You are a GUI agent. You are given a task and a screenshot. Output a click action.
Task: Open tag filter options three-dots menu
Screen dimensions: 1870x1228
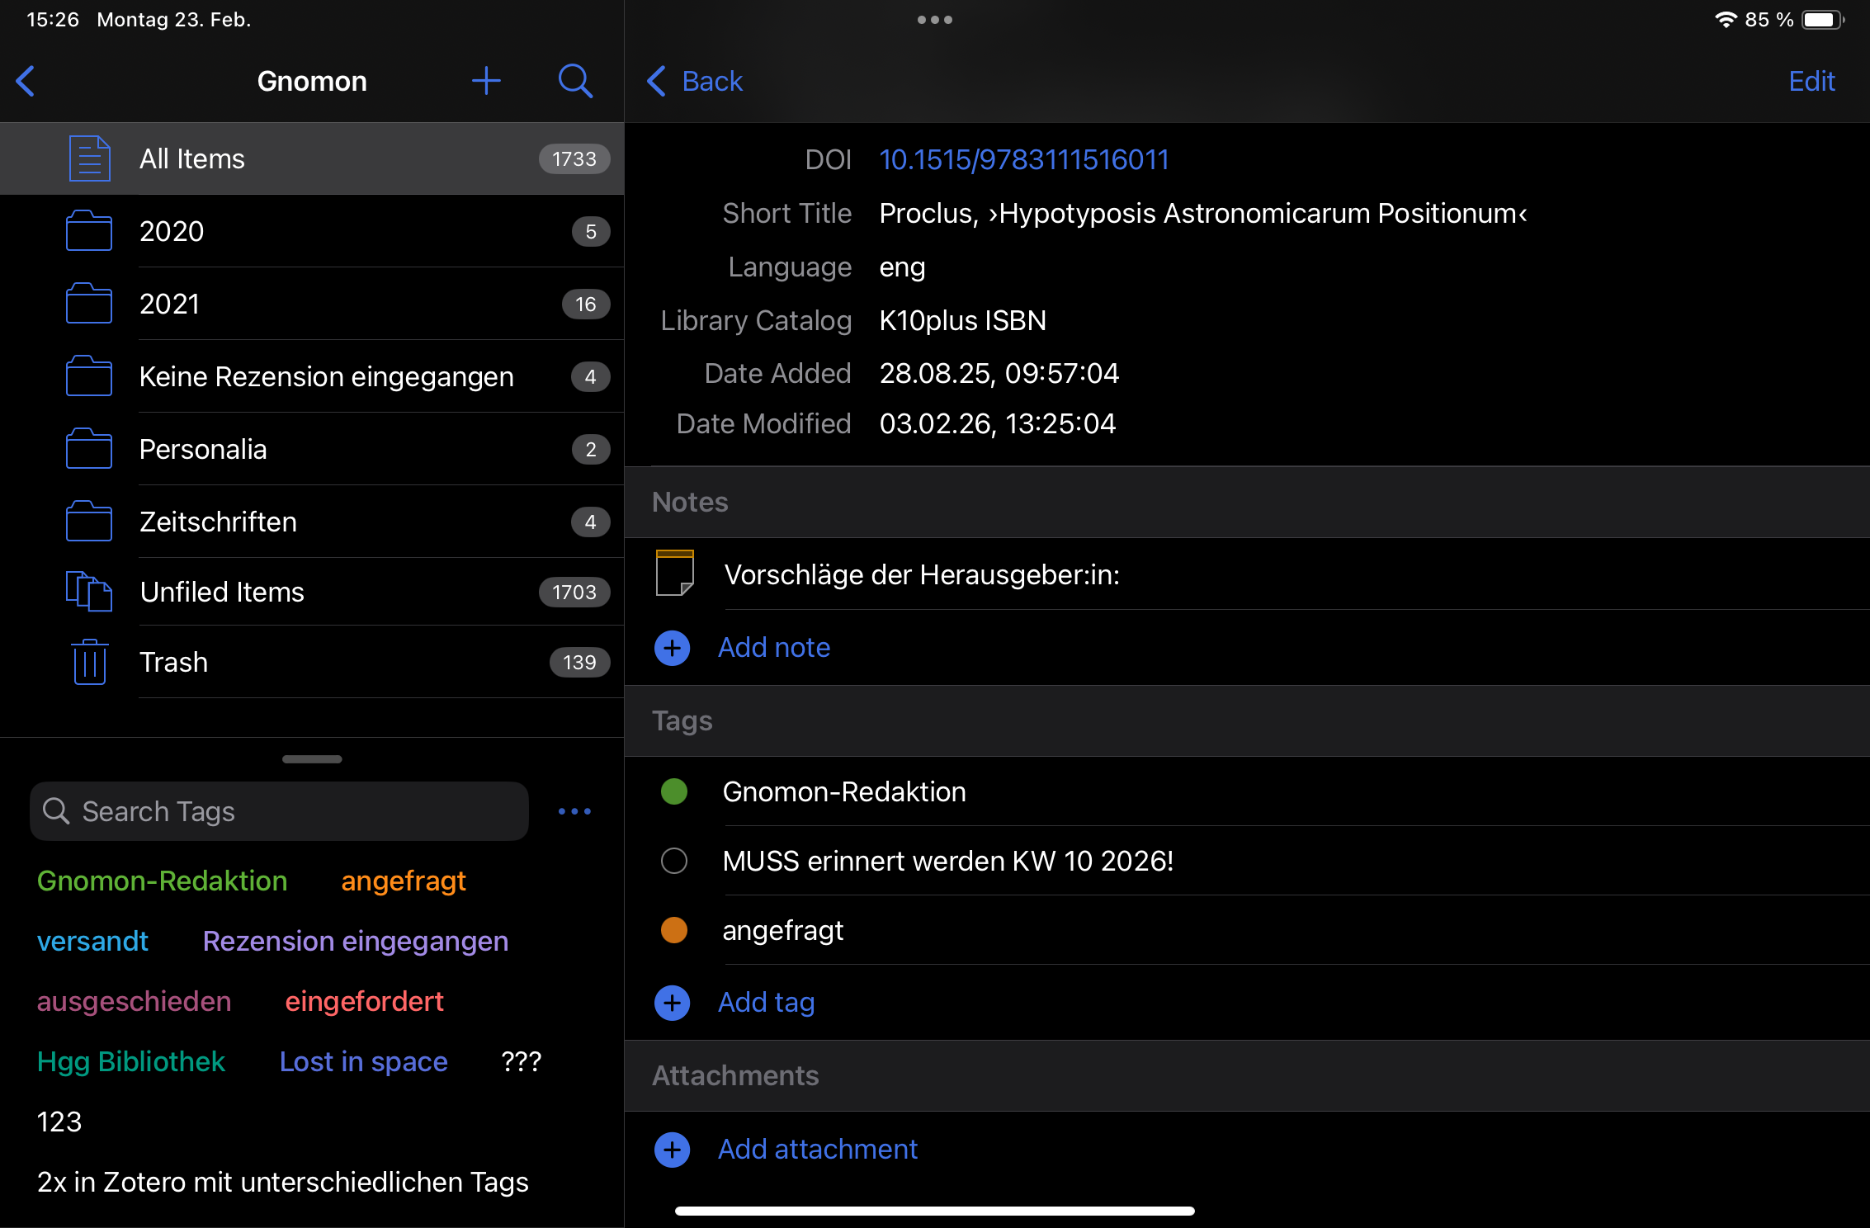pos(574,811)
